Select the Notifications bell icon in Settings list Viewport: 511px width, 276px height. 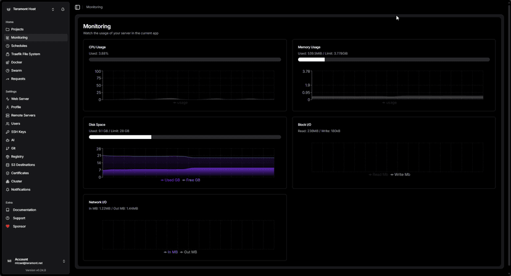[7, 190]
